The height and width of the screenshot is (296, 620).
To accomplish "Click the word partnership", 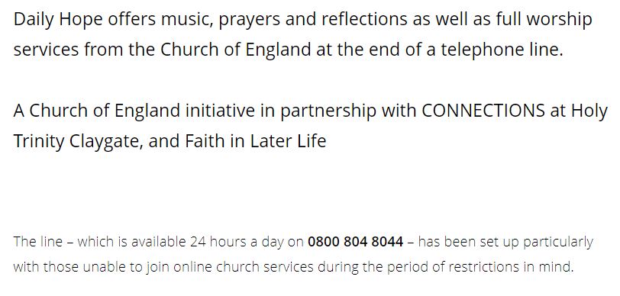I will coord(328,112).
